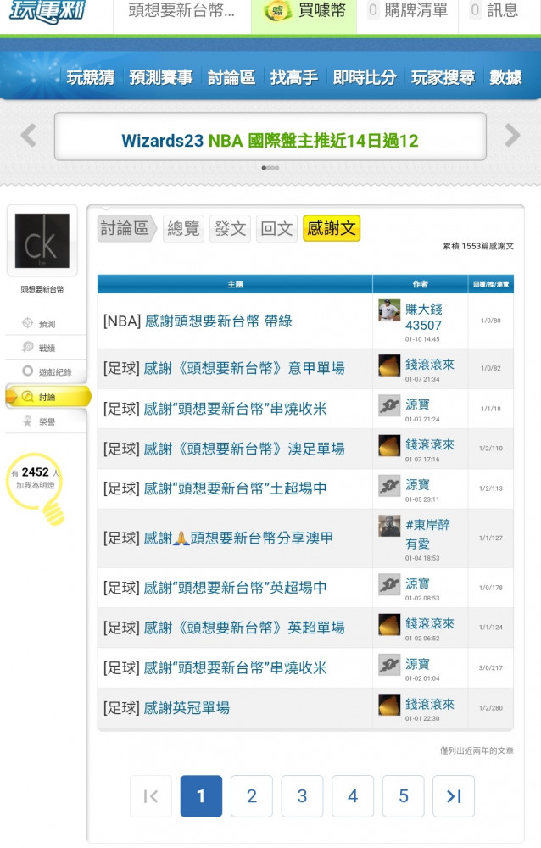Go to page 3 of the thank-you posts

302,795
